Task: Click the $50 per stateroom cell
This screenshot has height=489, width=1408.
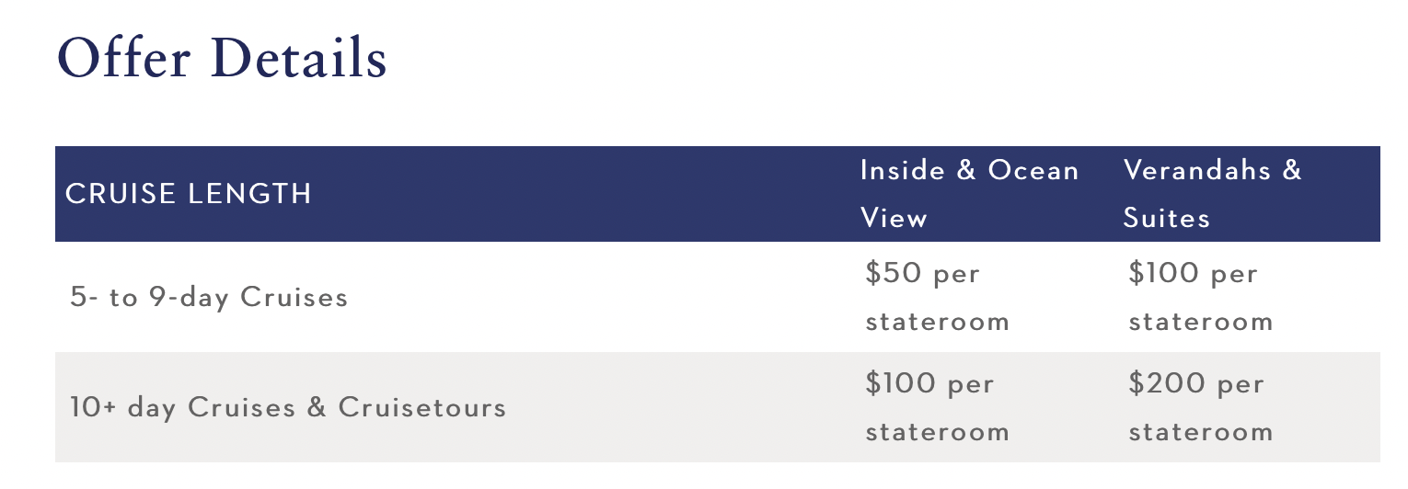Action: pos(937,298)
